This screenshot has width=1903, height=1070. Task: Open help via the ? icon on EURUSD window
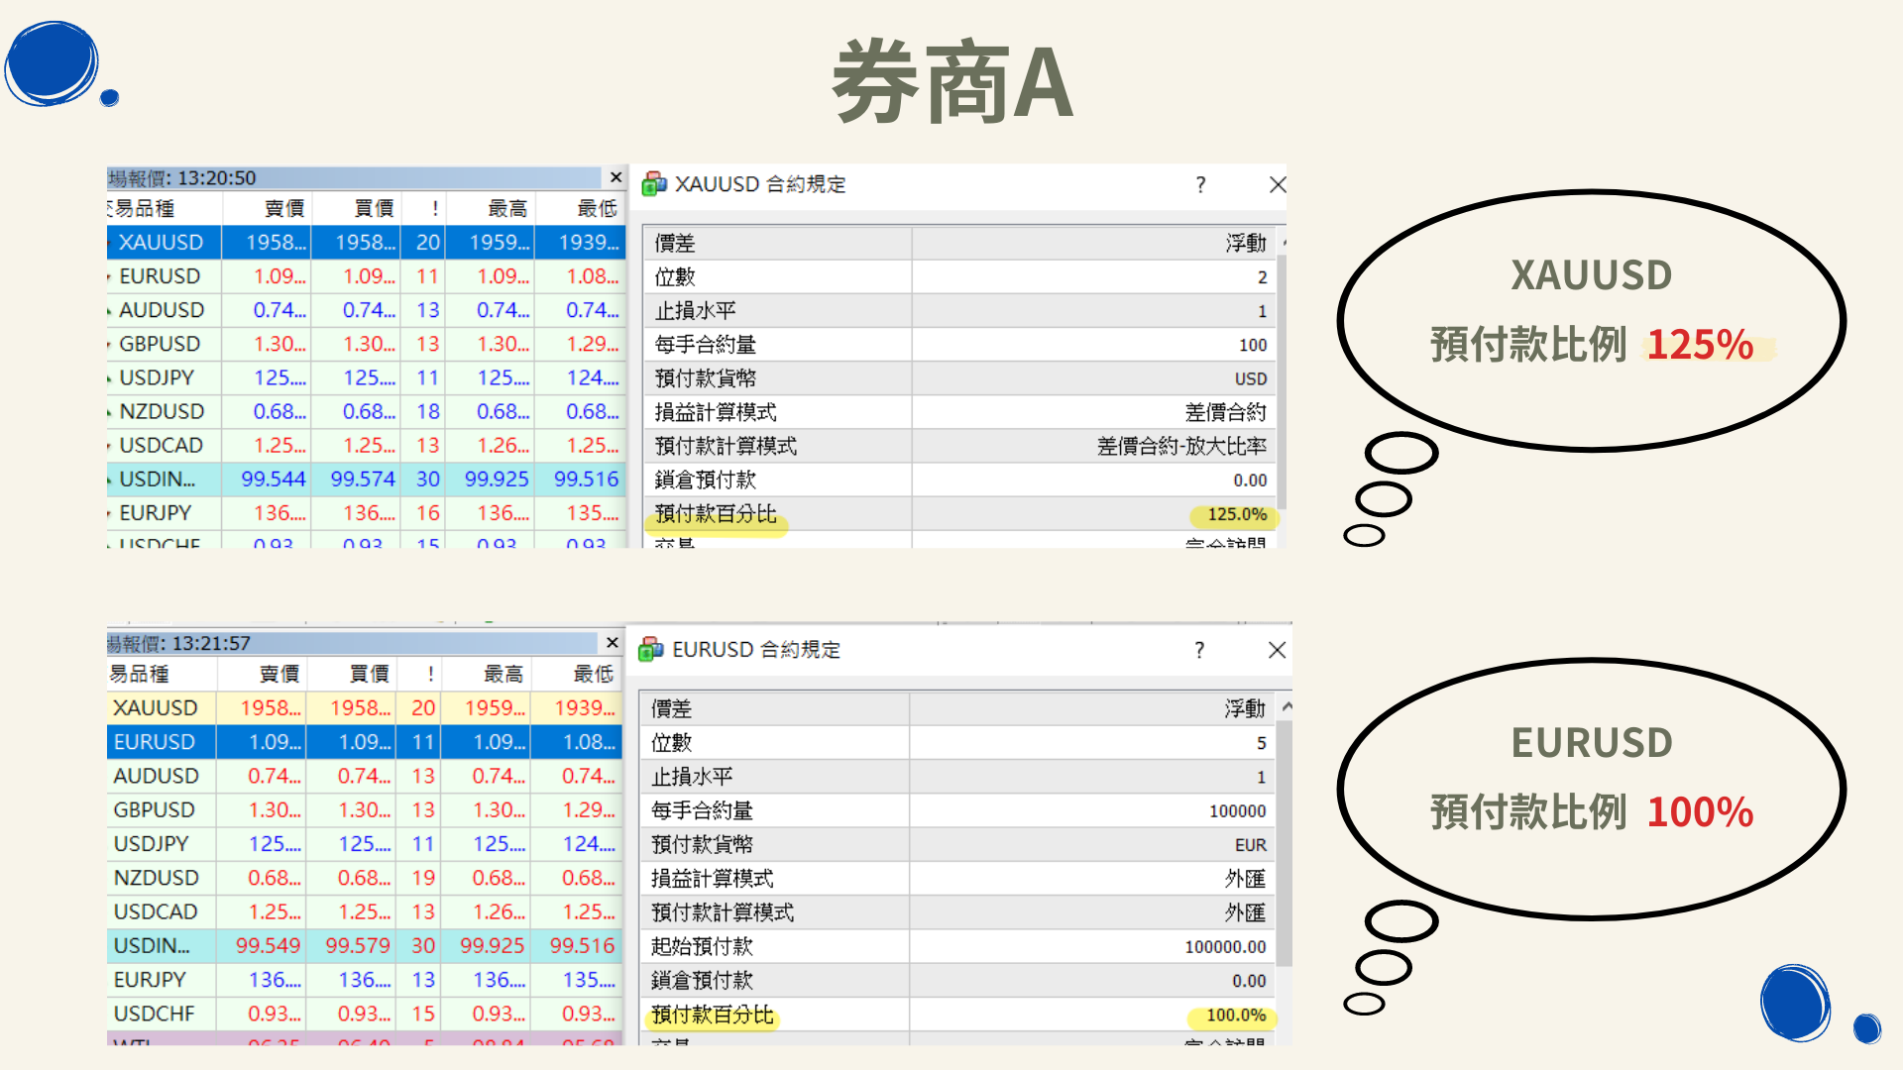[x=1198, y=650]
